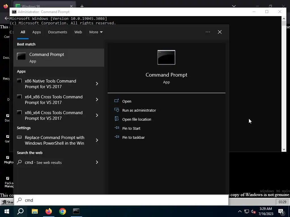Expand x86_x64 Cross Tools result chevron
This screenshot has height=217, width=290.
97,115
